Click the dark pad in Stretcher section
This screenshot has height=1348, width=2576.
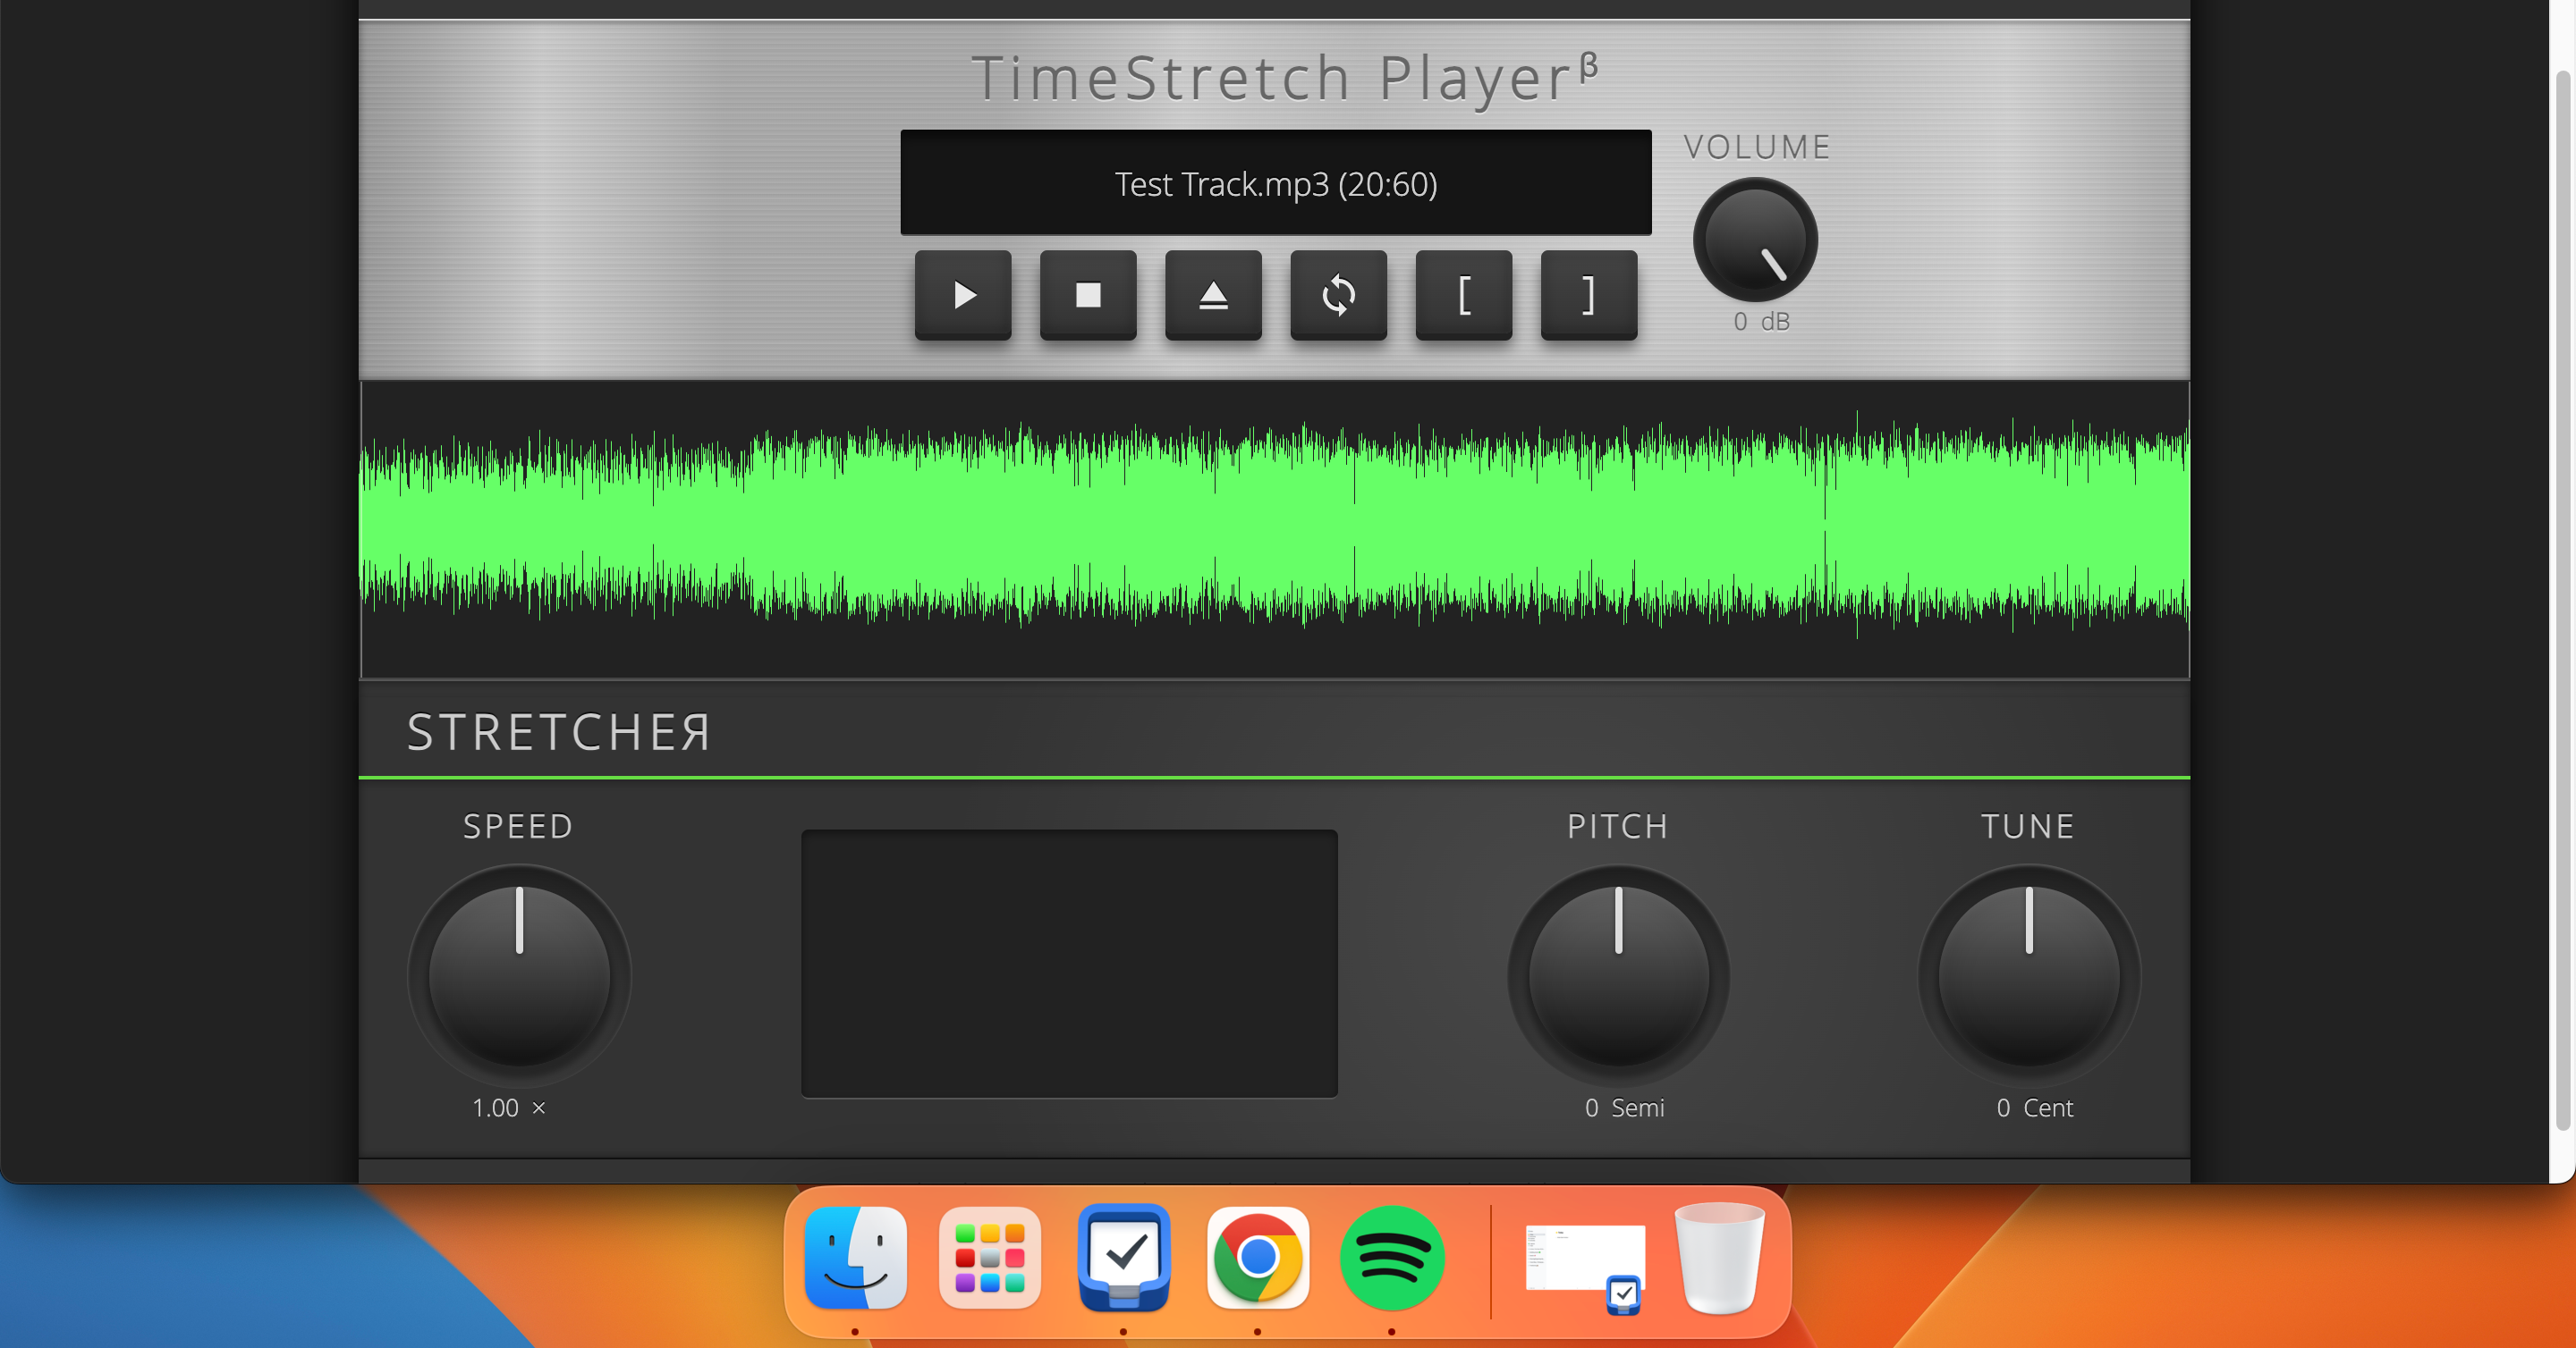pyautogui.click(x=1069, y=964)
